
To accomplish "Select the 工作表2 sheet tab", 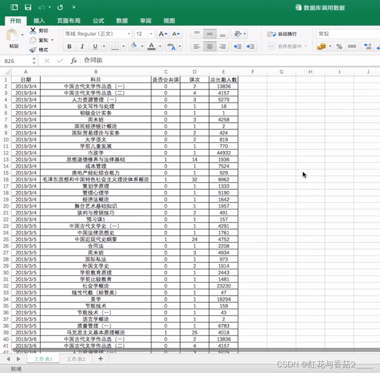I will coord(76,359).
